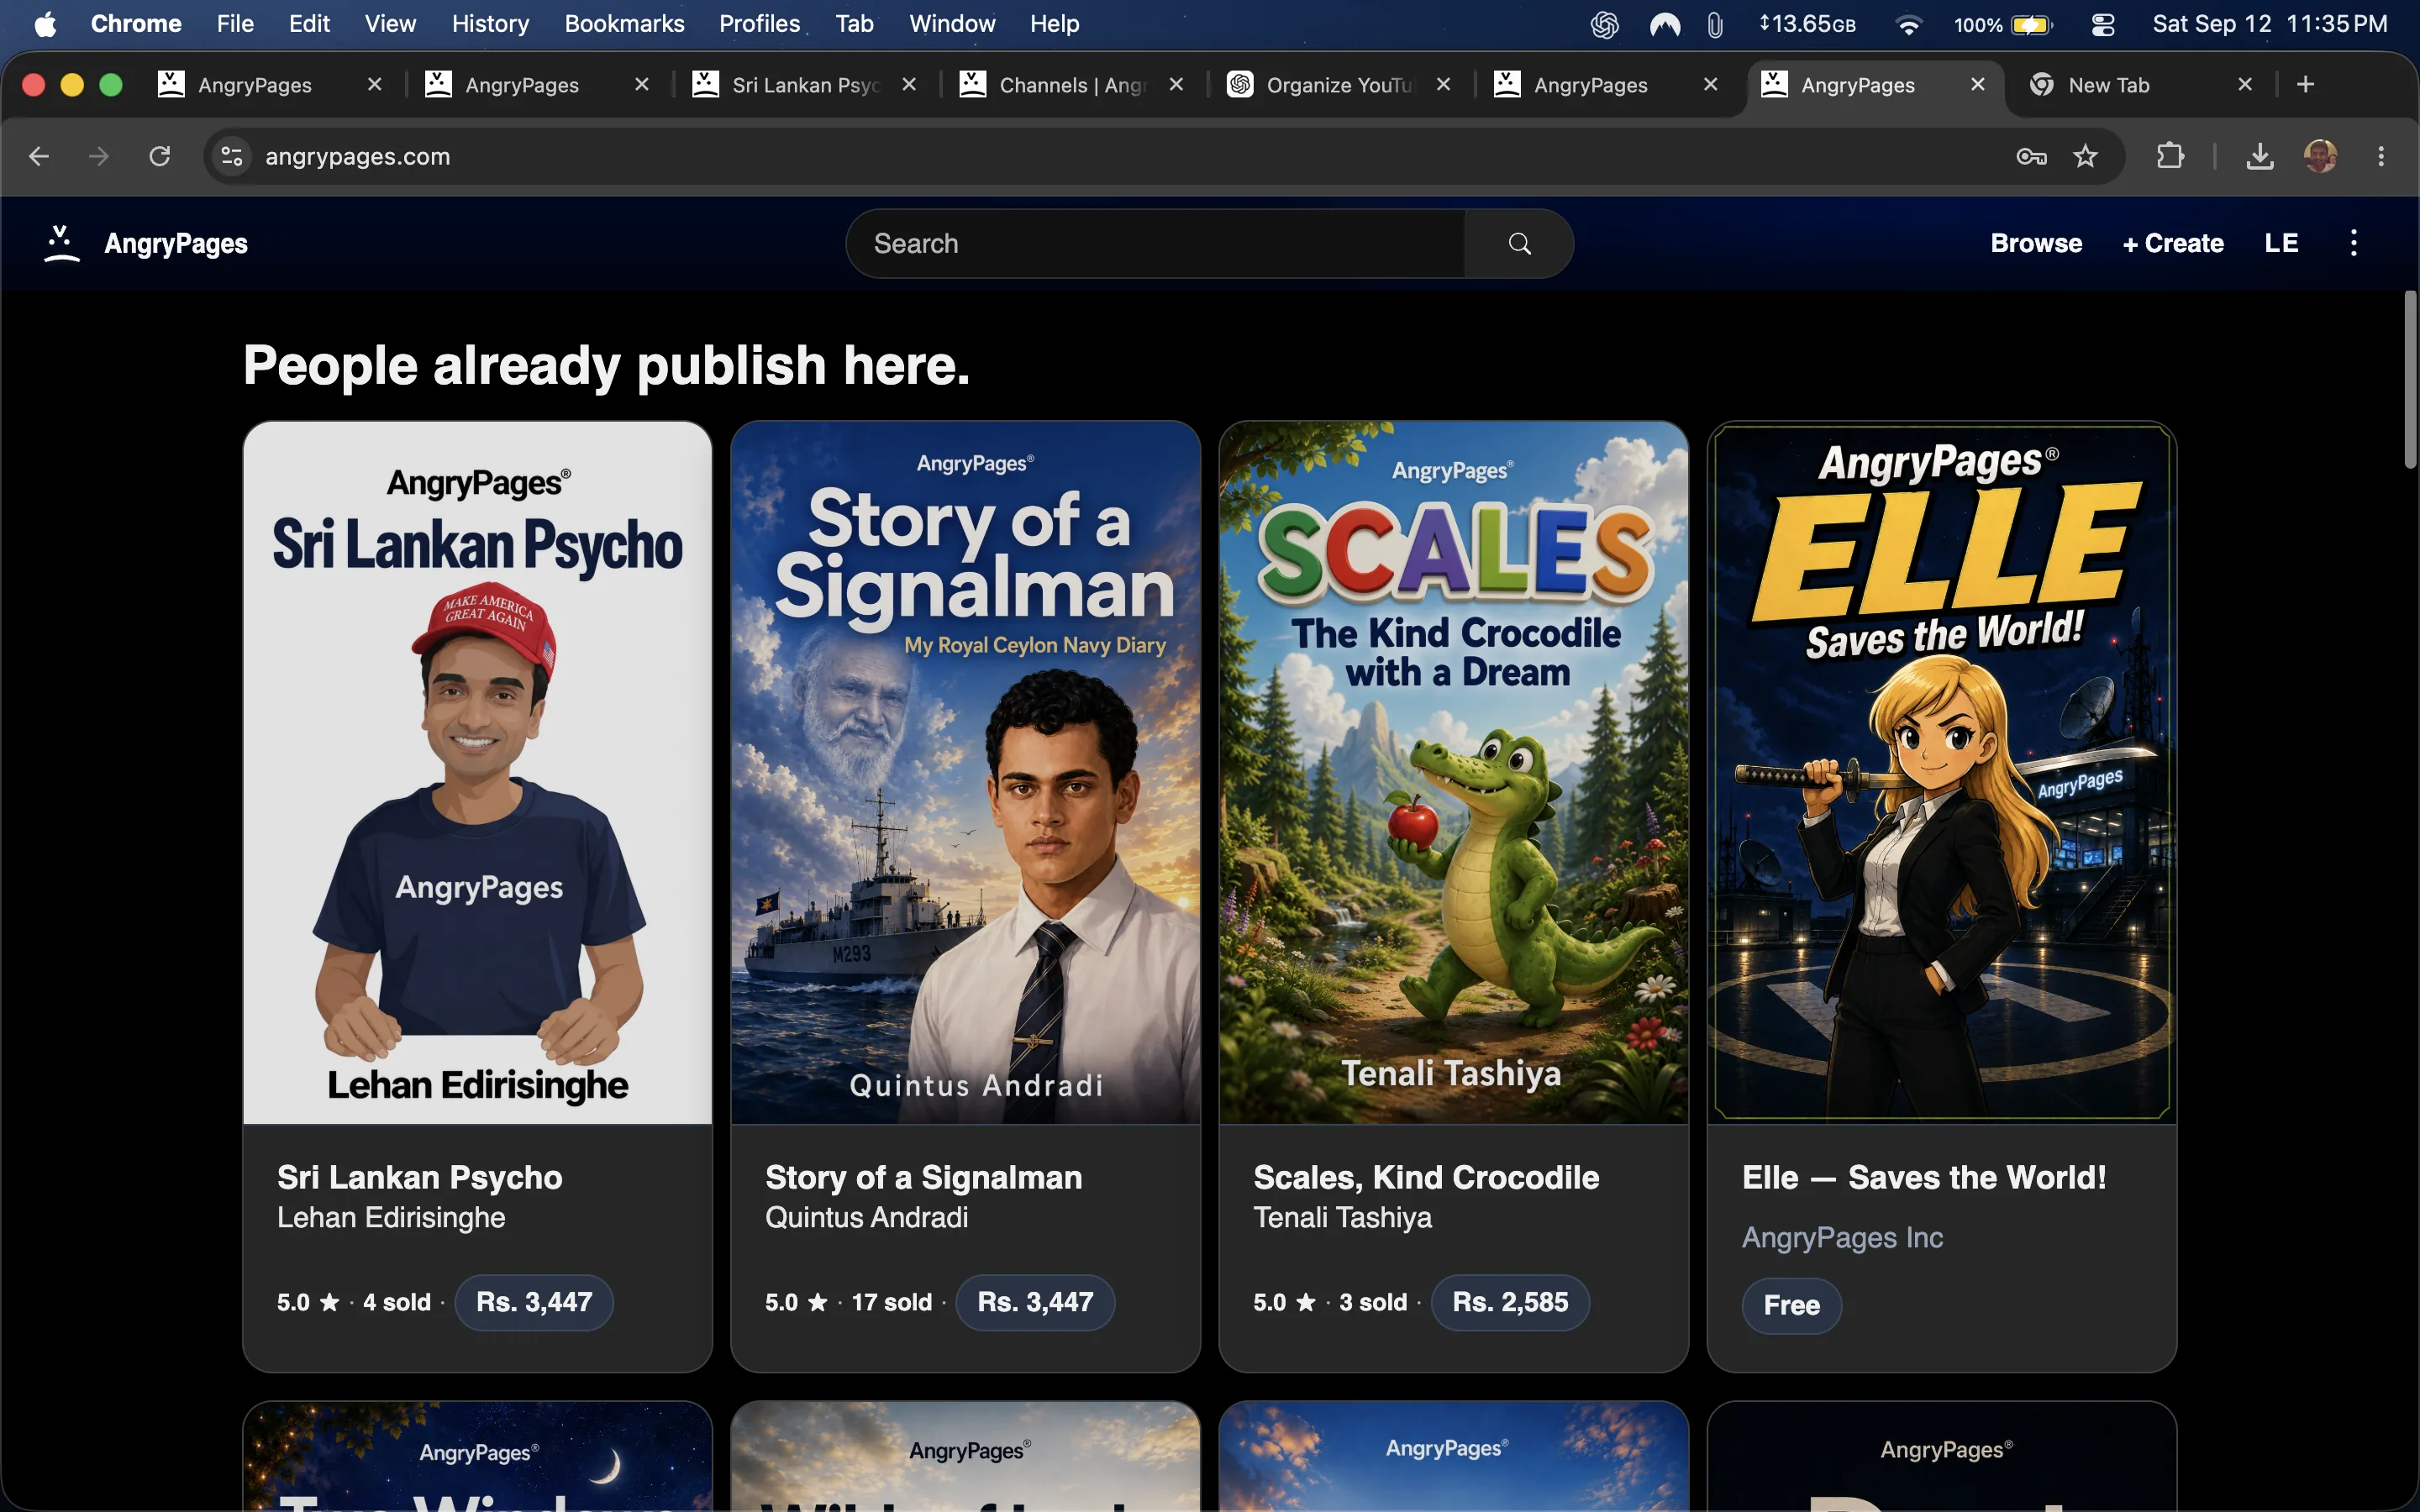Open the LE account button
This screenshot has height=1512, width=2420.
2281,243
